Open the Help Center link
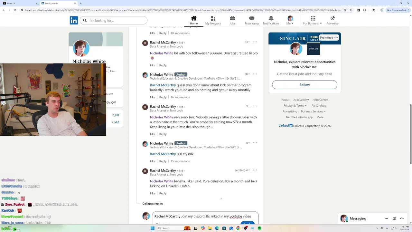The height and width of the screenshot is (232, 412). click(x=320, y=100)
